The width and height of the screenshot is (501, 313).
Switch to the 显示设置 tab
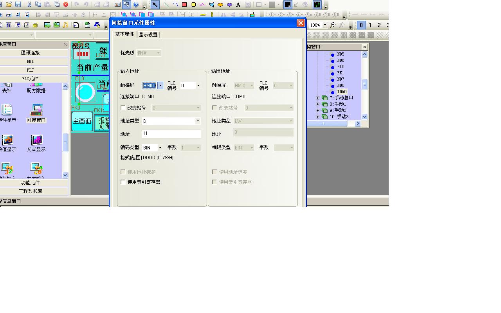point(148,35)
